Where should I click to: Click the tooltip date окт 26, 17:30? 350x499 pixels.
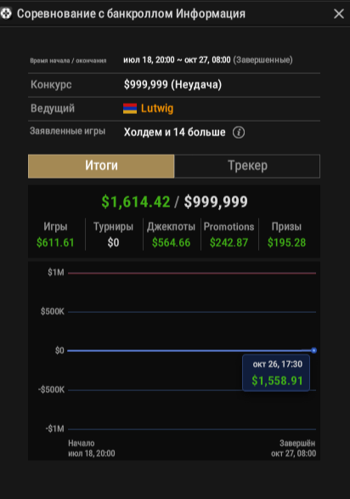(x=277, y=364)
